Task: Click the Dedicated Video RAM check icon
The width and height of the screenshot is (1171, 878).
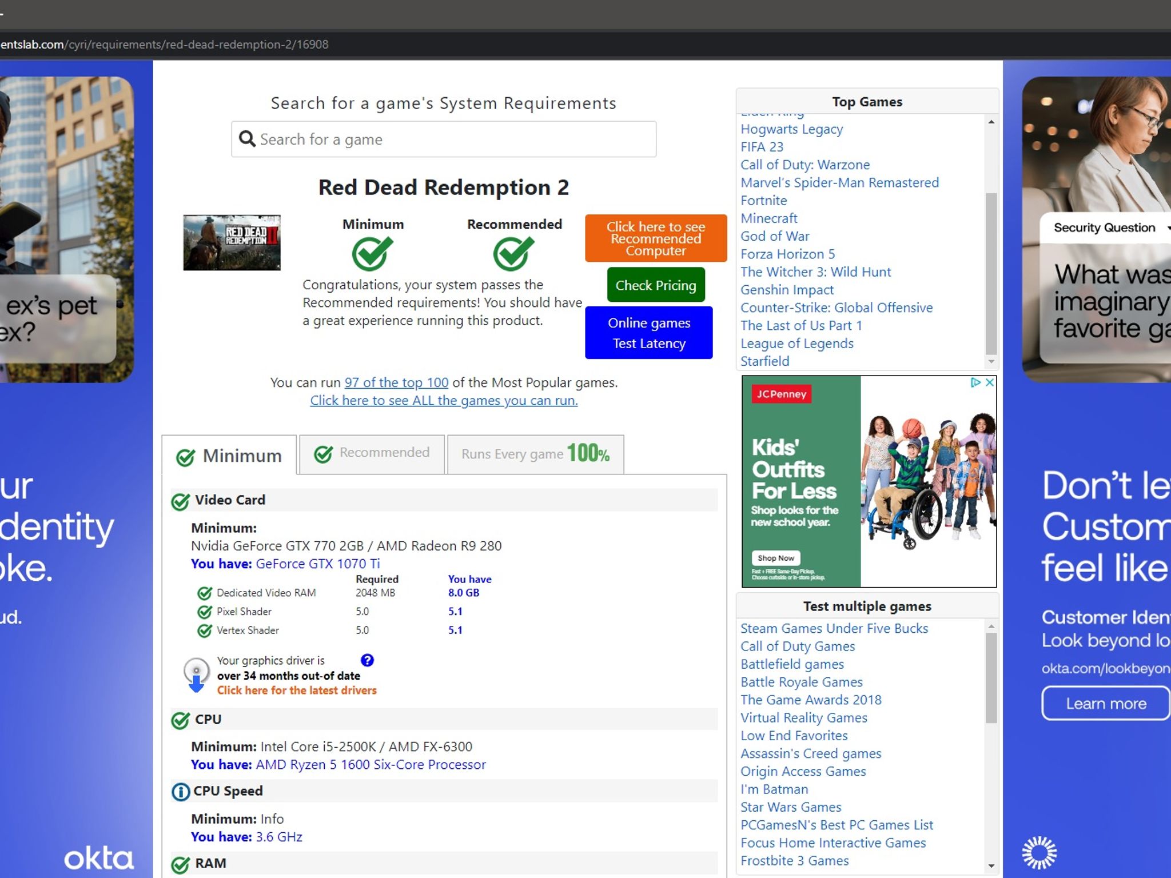Action: (205, 593)
